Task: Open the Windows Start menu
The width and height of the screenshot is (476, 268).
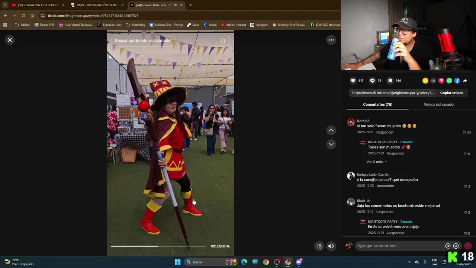Action: pyautogui.click(x=177, y=262)
